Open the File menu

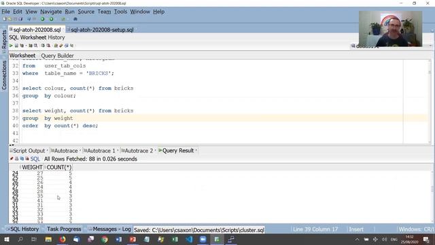[x=5, y=12]
